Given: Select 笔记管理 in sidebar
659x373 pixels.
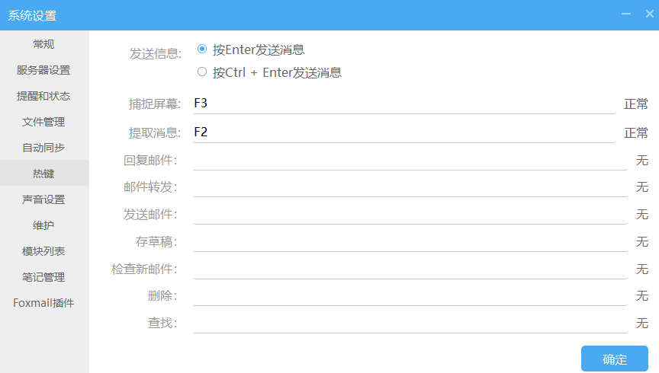Looking at the screenshot, I should [43, 277].
